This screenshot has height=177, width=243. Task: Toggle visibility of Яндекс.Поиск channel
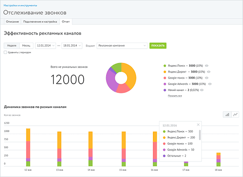207,65
